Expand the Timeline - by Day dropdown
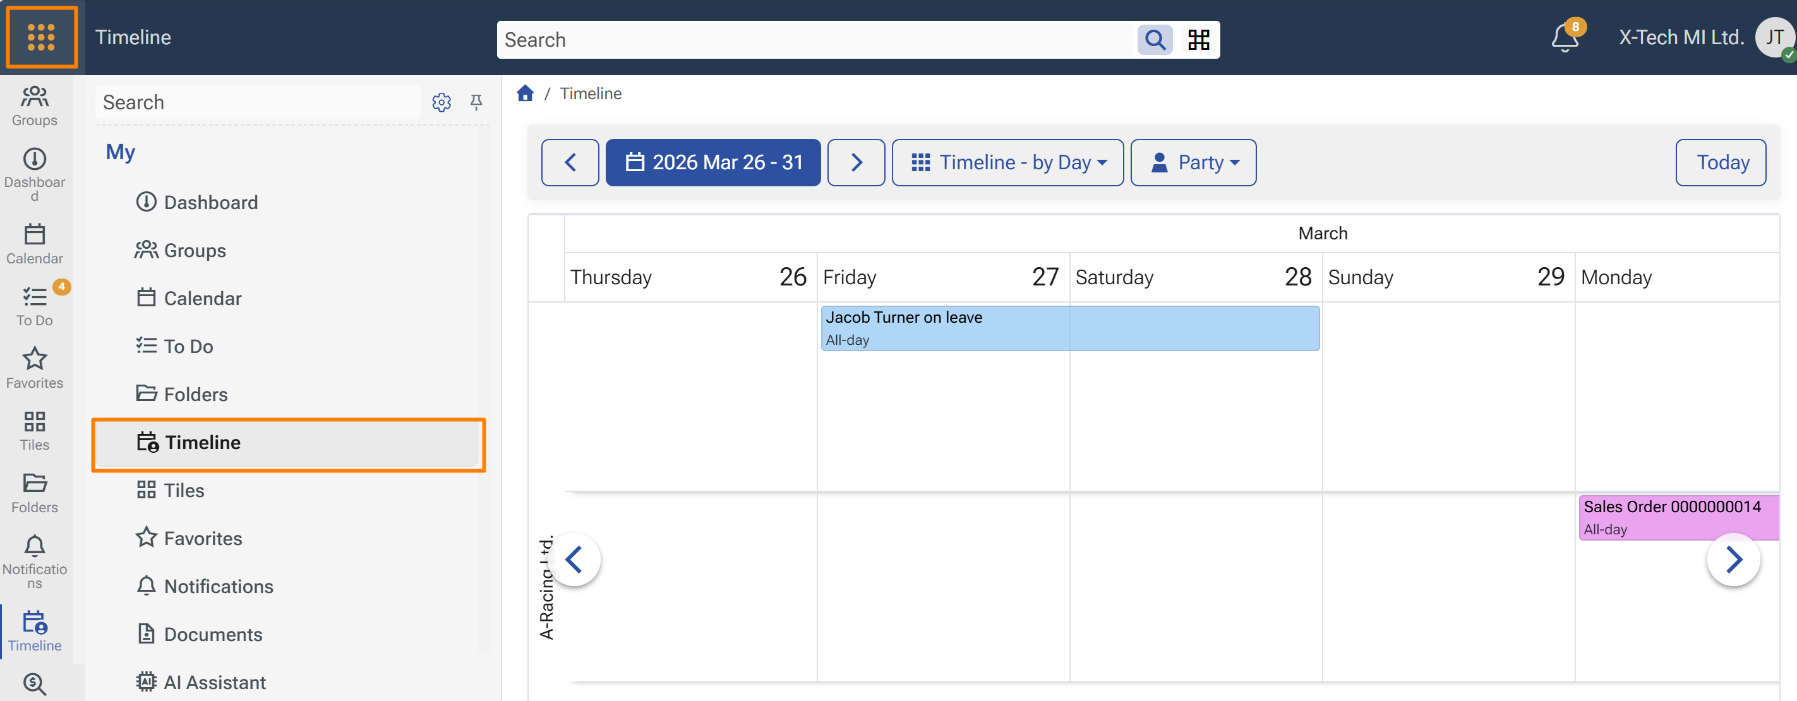The height and width of the screenshot is (701, 1797). tap(1007, 162)
